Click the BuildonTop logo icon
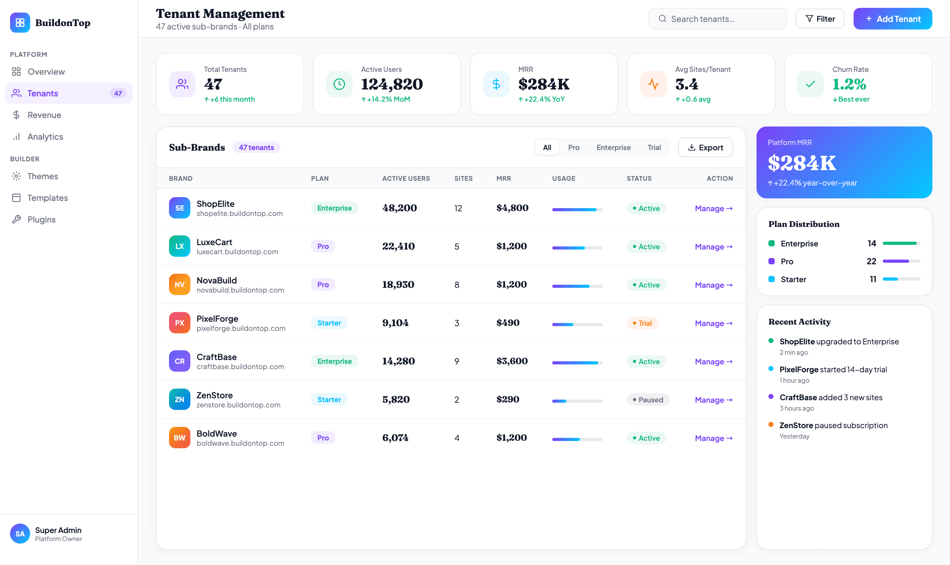This screenshot has height=565, width=950. point(20,23)
